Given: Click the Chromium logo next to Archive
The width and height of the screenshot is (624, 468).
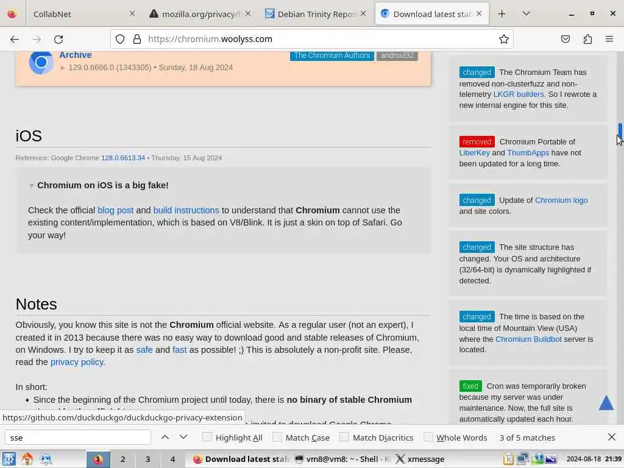Looking at the screenshot, I should coord(41,63).
